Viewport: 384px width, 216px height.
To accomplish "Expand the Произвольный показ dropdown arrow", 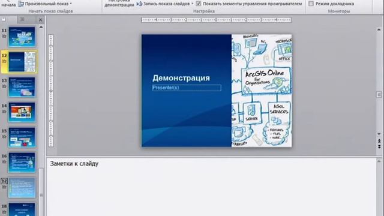I will (x=71, y=4).
